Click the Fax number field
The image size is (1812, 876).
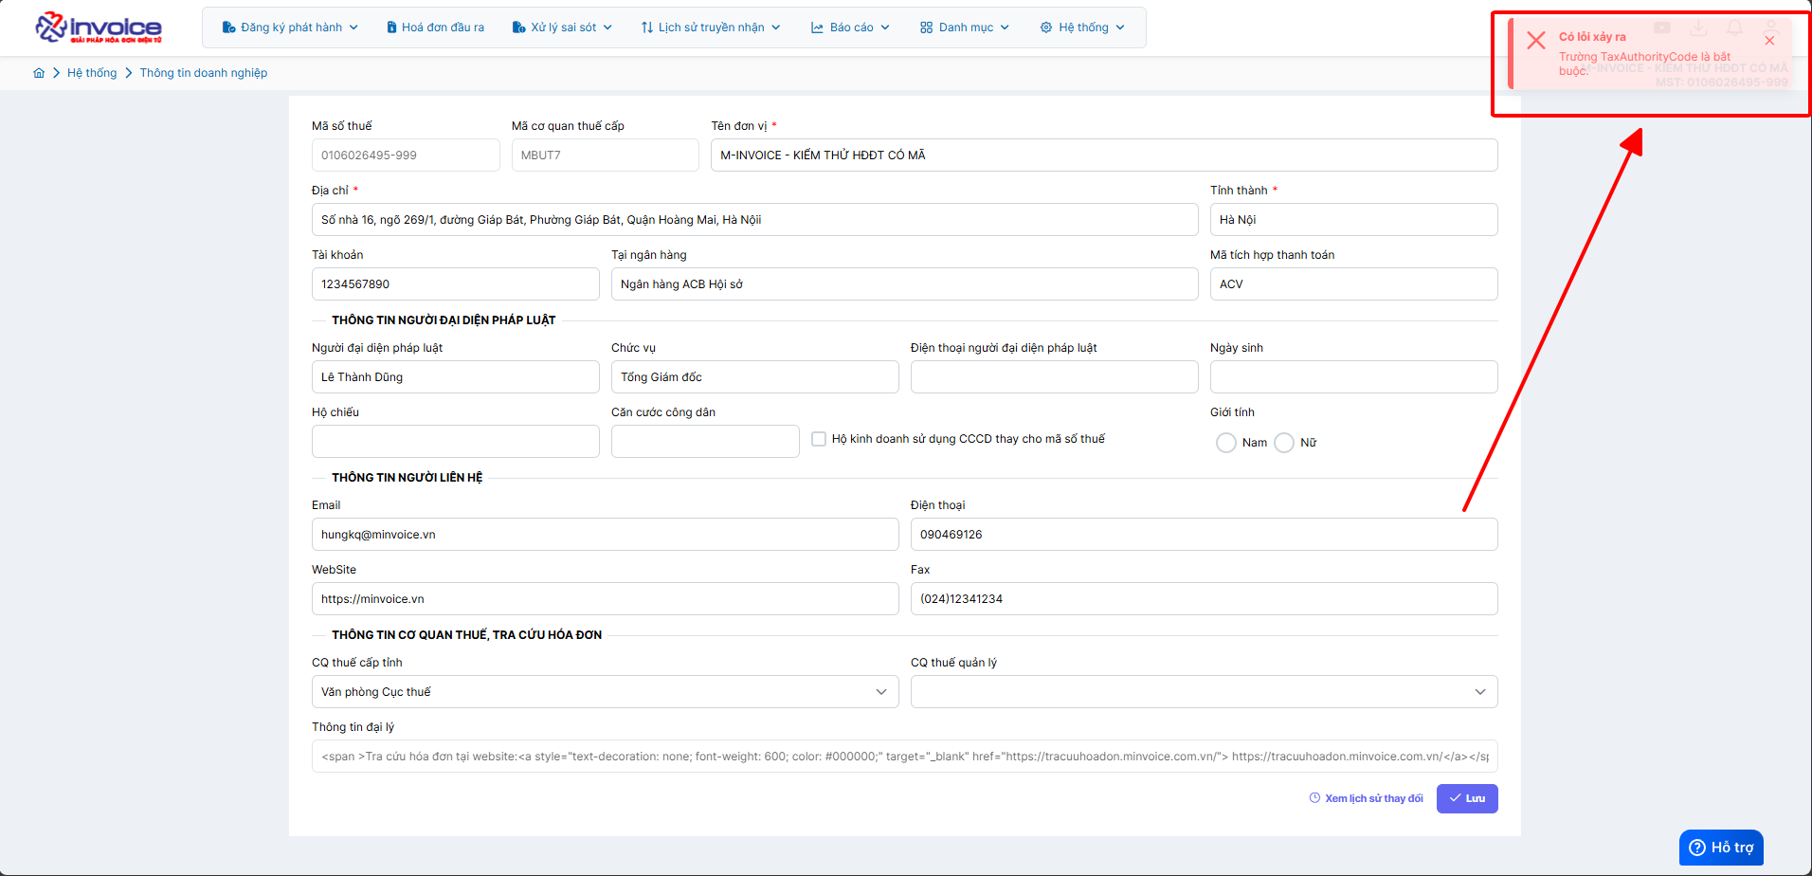point(1205,599)
